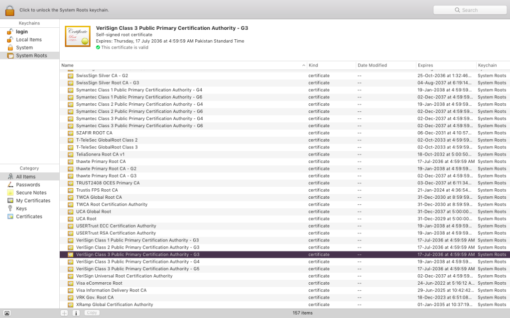Click certificate icon beside Trustis FPS Root CA

click(70, 190)
